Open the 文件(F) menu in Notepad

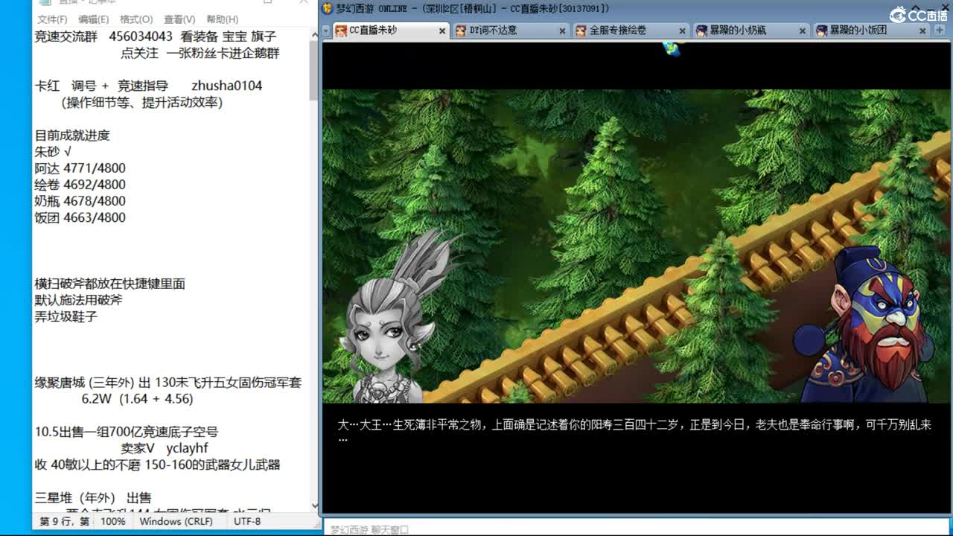52,19
